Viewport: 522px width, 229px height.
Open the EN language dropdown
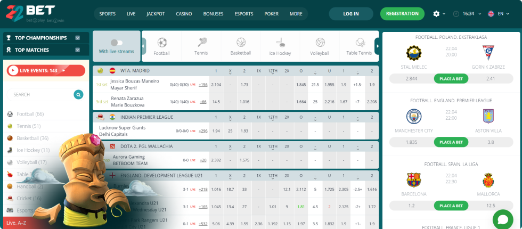click(x=508, y=14)
